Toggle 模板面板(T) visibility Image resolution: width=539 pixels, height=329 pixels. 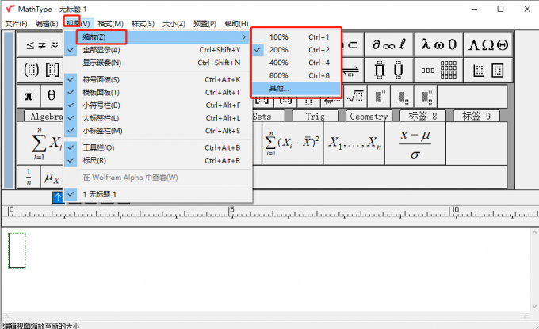[x=158, y=92]
